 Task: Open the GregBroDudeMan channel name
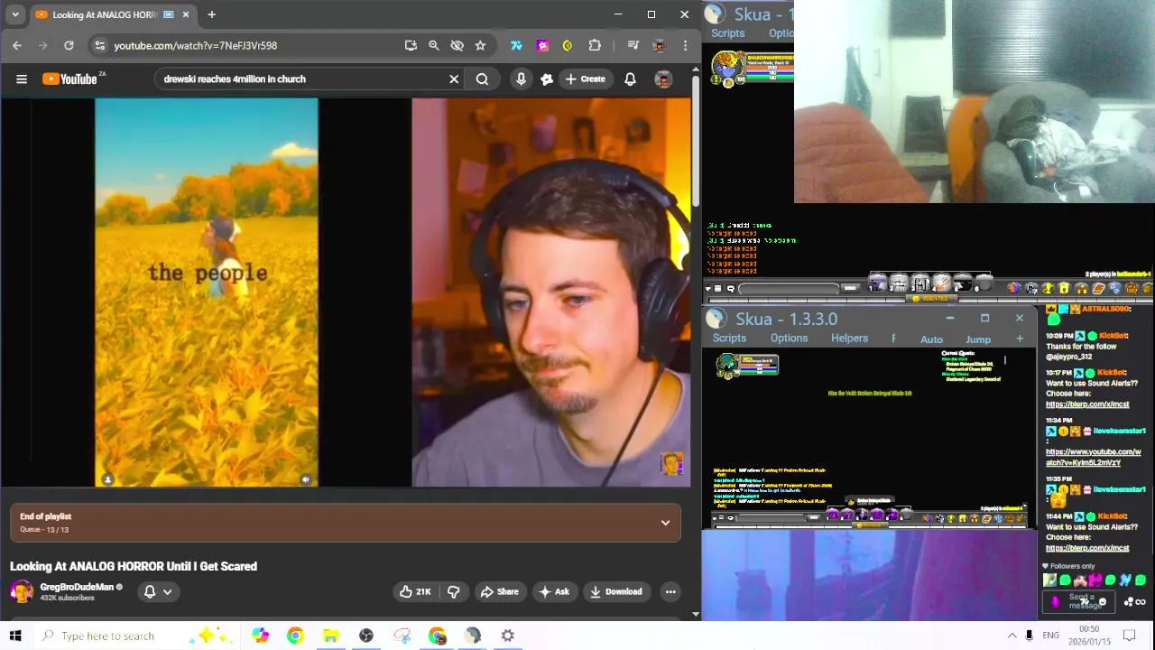(77, 587)
